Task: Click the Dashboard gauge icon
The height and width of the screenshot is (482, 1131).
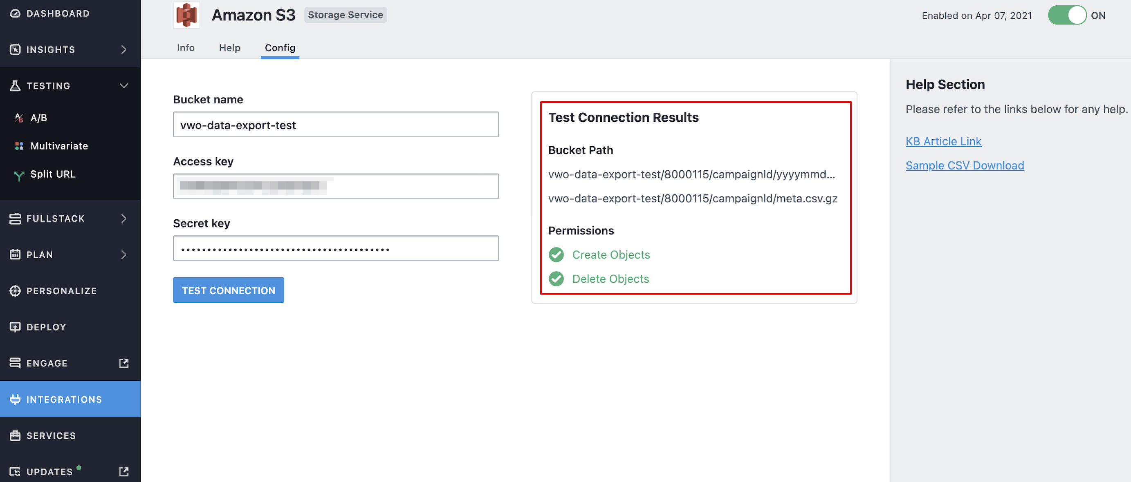Action: [x=15, y=13]
